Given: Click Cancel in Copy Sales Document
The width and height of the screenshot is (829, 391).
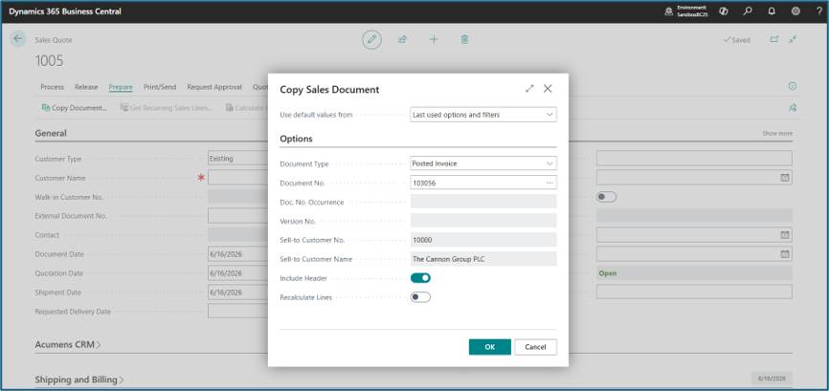Looking at the screenshot, I should tap(535, 347).
